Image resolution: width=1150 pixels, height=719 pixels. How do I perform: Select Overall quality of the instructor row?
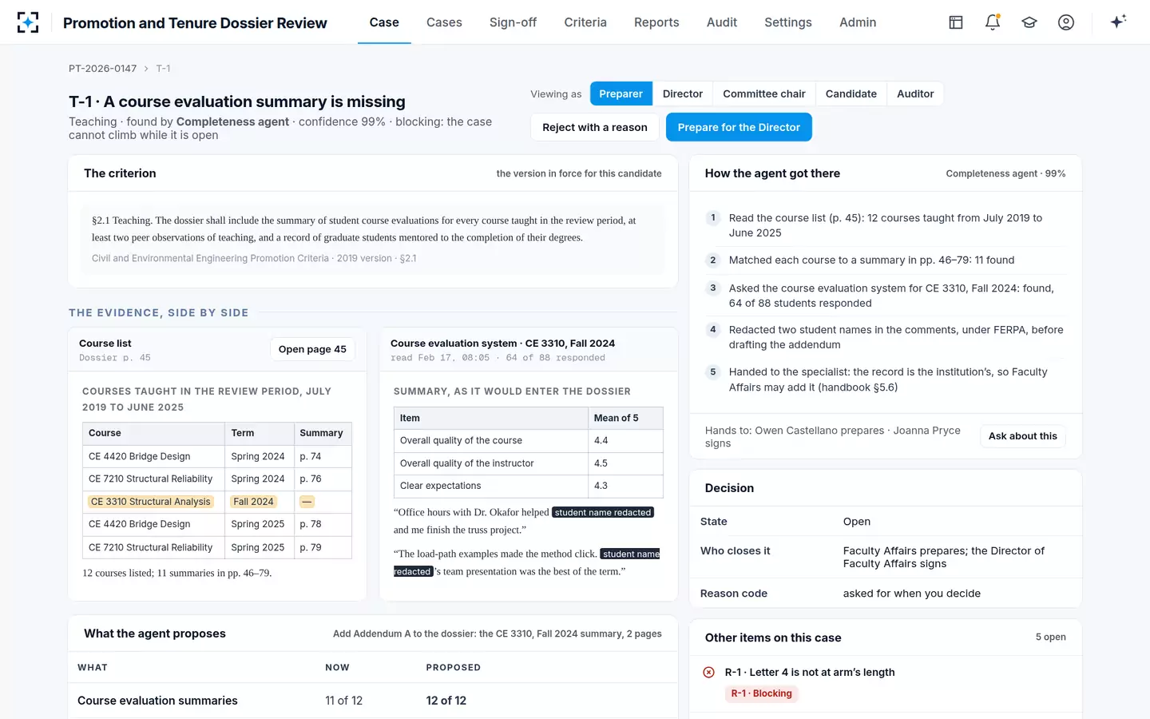pyautogui.click(x=528, y=463)
